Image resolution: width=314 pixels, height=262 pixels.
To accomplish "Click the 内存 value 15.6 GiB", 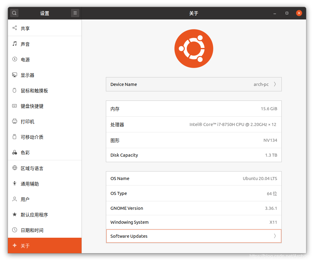I will pos(269,109).
